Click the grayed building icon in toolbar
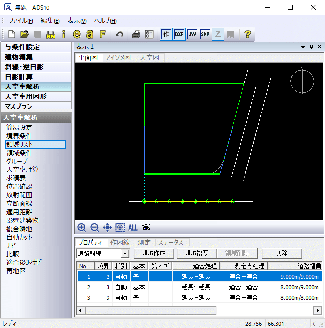The height and width of the screenshot is (328, 325). [x=231, y=34]
